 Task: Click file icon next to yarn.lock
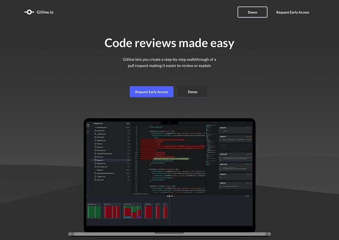click(95, 180)
